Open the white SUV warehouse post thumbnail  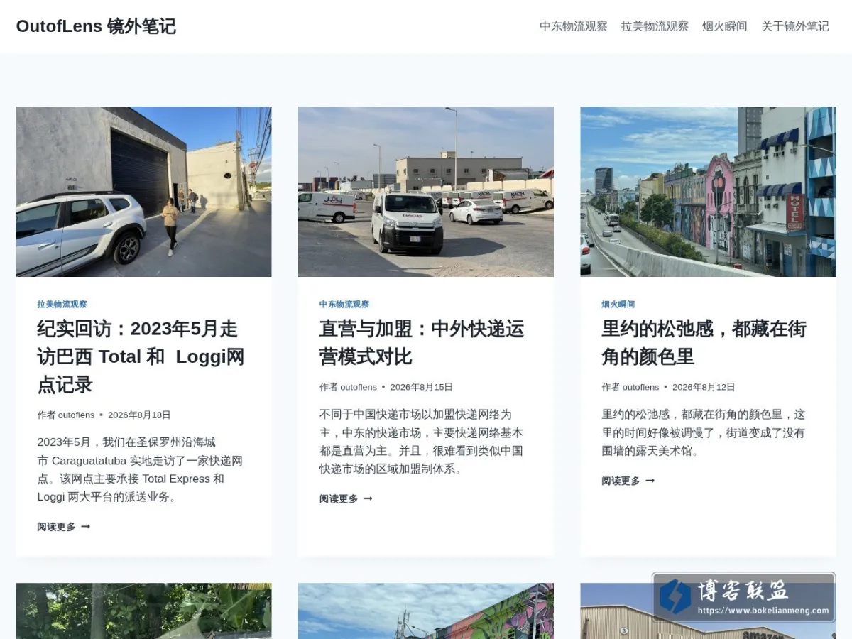(x=143, y=192)
